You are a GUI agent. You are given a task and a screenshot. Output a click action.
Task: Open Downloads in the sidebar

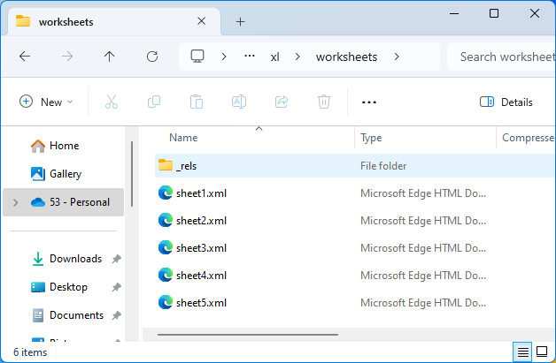(75, 259)
